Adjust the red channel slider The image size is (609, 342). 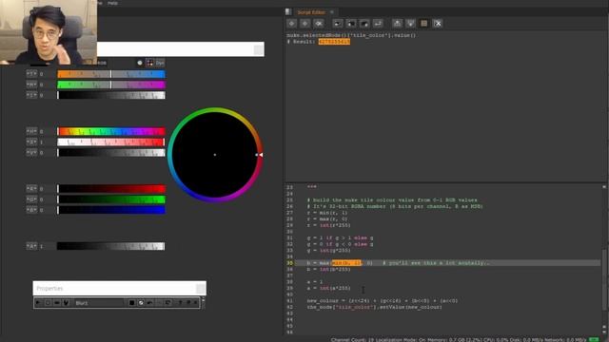[x=111, y=189]
